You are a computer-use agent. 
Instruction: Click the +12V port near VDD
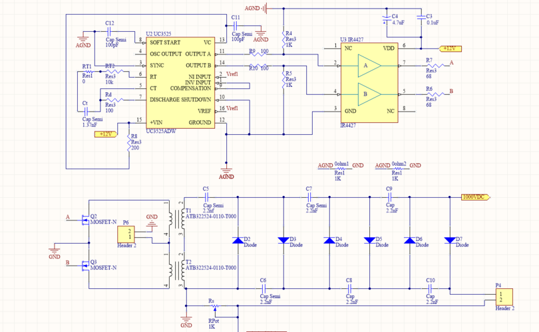(449, 48)
